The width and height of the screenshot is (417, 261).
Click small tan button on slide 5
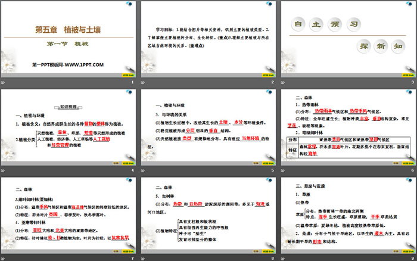click(256, 163)
